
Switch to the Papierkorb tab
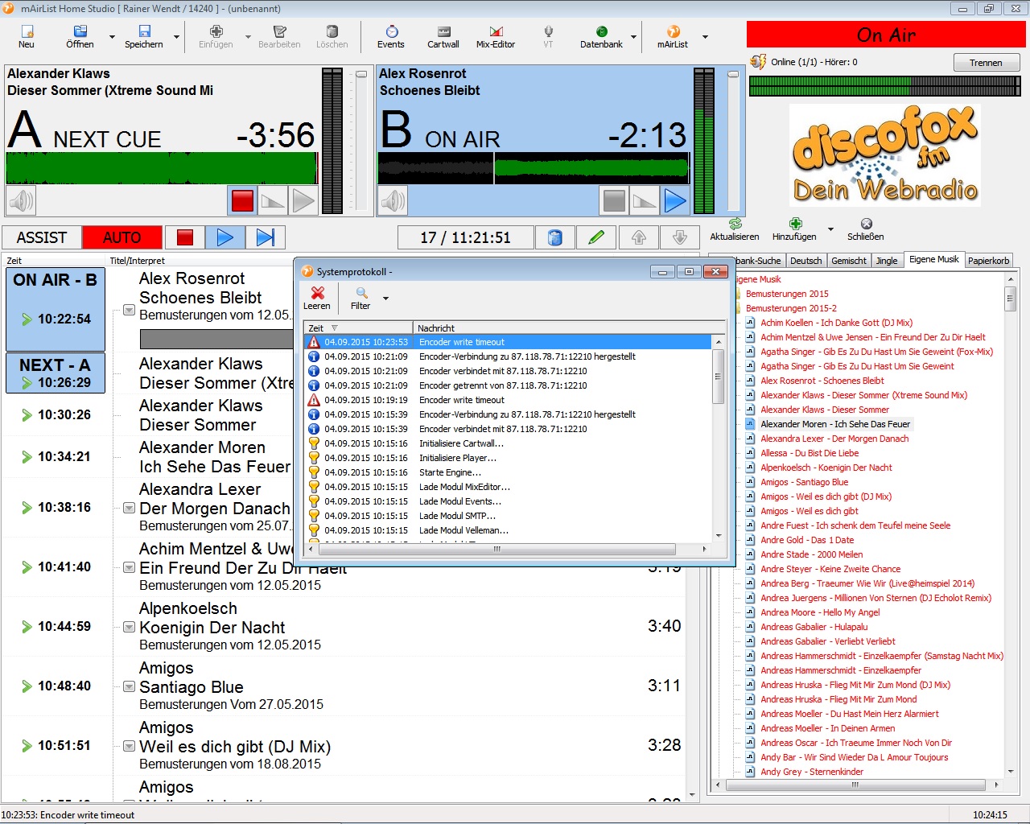(988, 261)
